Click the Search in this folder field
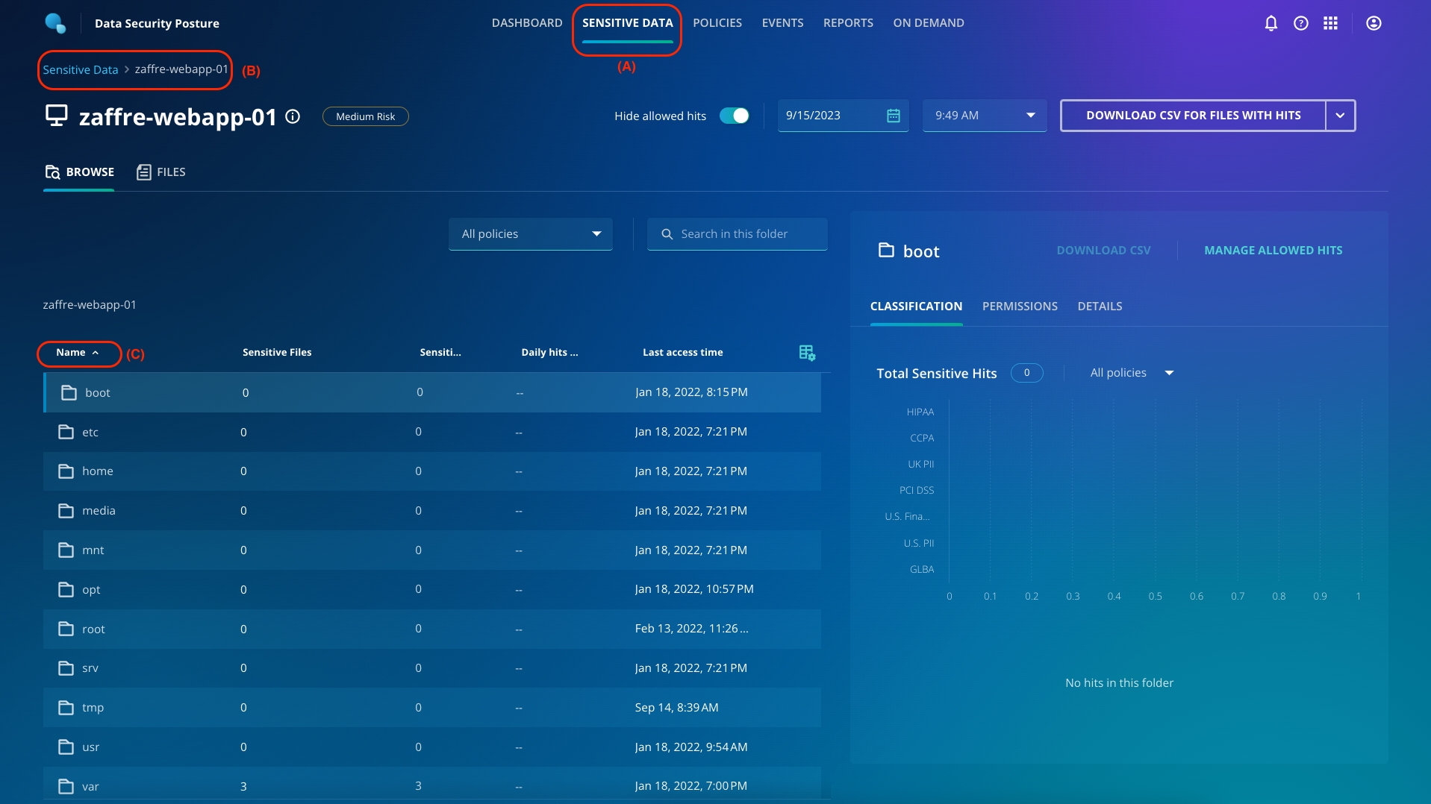1431x804 pixels. 737,234
